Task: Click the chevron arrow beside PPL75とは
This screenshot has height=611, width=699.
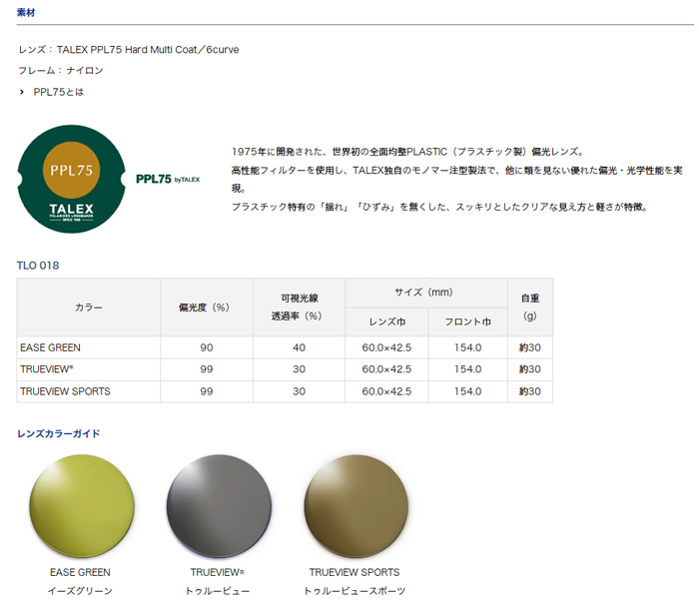Action: pos(21,92)
